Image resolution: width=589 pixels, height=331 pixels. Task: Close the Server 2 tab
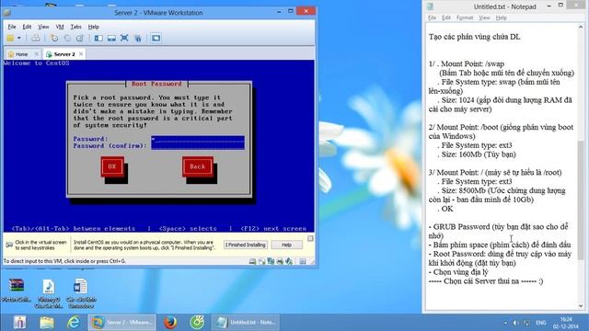(x=81, y=54)
